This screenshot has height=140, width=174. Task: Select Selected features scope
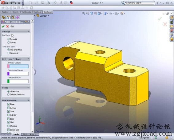[x=8, y=94]
